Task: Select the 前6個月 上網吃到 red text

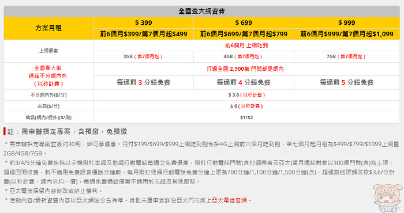Action: pyautogui.click(x=246, y=45)
